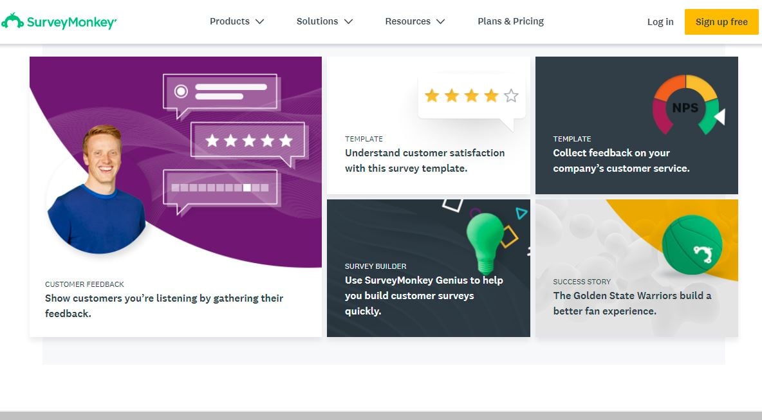
Task: Expand the Solutions chevron arrow
Action: (x=348, y=22)
